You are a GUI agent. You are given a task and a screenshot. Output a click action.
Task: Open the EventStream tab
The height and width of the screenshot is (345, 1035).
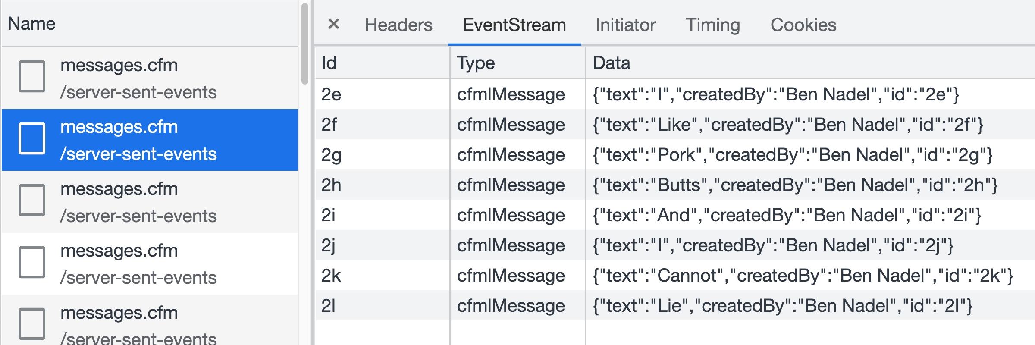pos(514,25)
